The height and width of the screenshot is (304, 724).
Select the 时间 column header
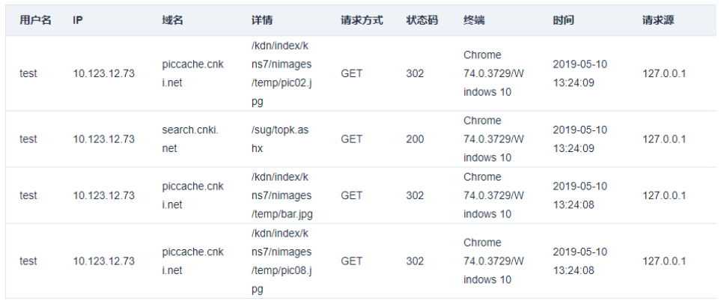pyautogui.click(x=563, y=20)
